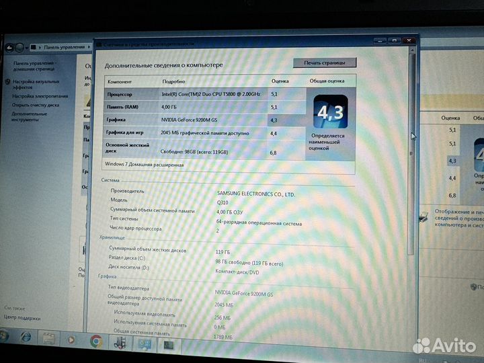This screenshot has width=484, height=363.
Task: Click the scroll-up arrow of front window scrollbar
Action: pos(412,50)
